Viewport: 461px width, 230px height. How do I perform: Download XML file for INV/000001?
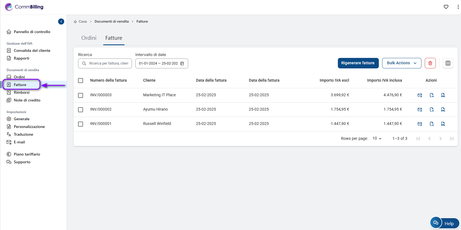pyautogui.click(x=443, y=124)
